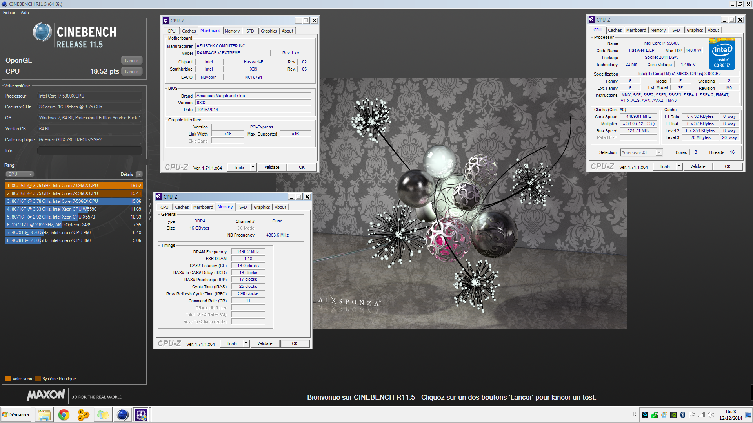
Task: Open the CPU ranking type dropdown
Action: coord(20,174)
